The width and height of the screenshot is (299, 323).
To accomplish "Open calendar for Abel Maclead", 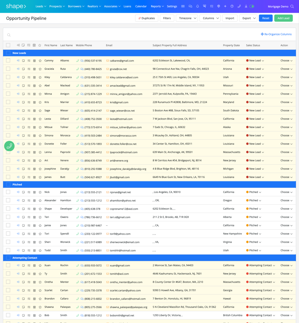I will [34, 85].
